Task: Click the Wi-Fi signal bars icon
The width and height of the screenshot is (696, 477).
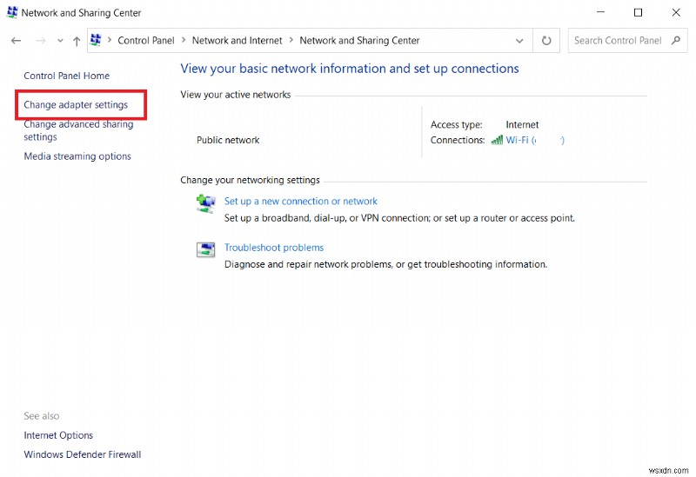Action: 497,140
